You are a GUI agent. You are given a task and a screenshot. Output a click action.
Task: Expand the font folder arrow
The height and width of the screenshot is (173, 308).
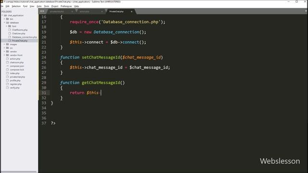tap(6, 26)
